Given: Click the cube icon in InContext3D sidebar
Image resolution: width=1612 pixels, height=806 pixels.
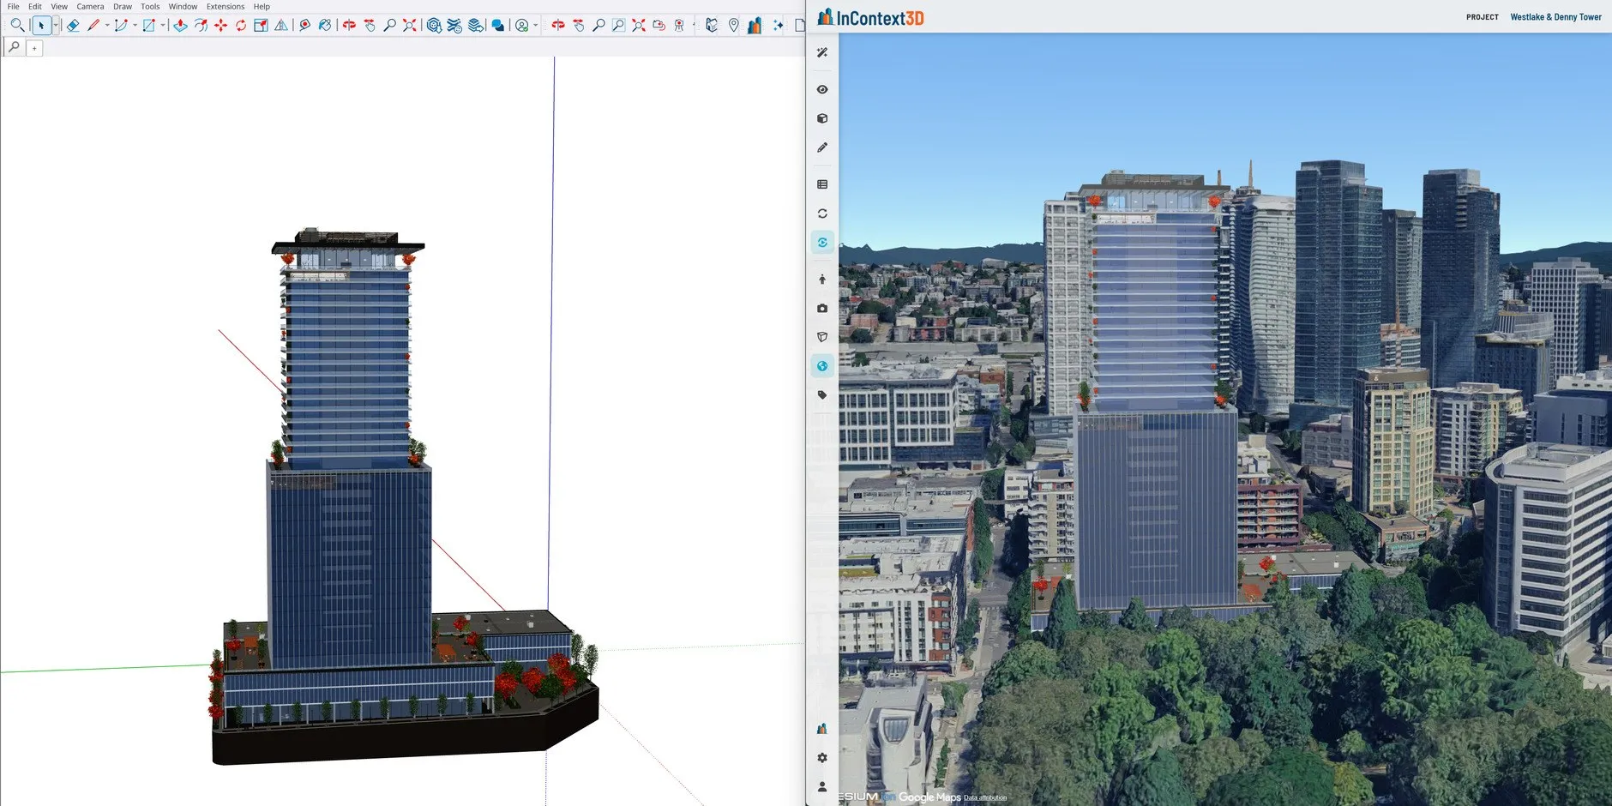Looking at the screenshot, I should [822, 118].
